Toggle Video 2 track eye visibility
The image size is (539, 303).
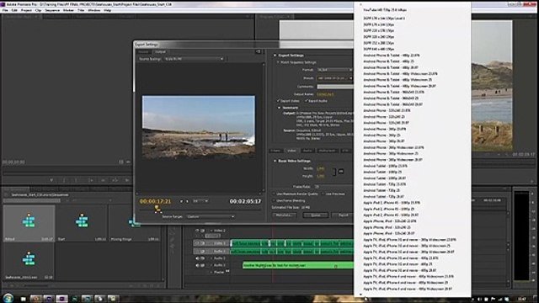pos(197,231)
